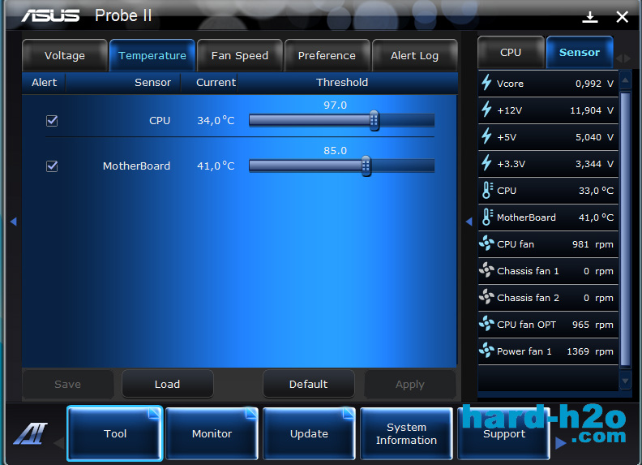Click the Save button
Image resolution: width=642 pixels, height=465 pixels.
(x=67, y=384)
